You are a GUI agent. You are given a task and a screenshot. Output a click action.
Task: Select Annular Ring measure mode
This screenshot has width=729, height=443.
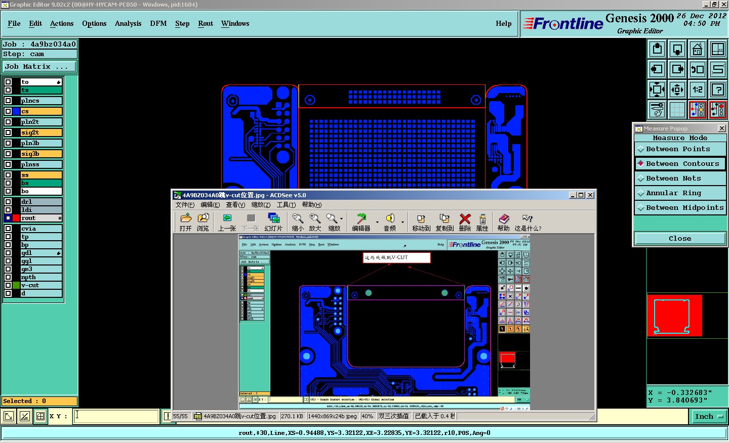coord(680,193)
